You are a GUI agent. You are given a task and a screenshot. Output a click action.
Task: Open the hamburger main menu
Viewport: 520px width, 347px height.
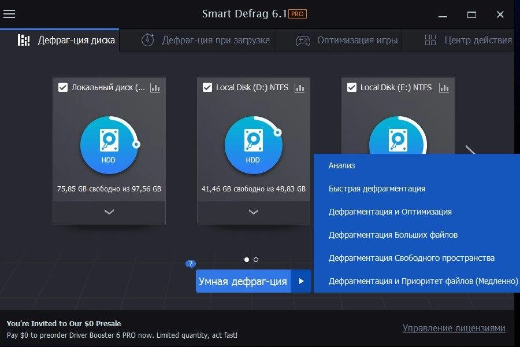tap(9, 14)
